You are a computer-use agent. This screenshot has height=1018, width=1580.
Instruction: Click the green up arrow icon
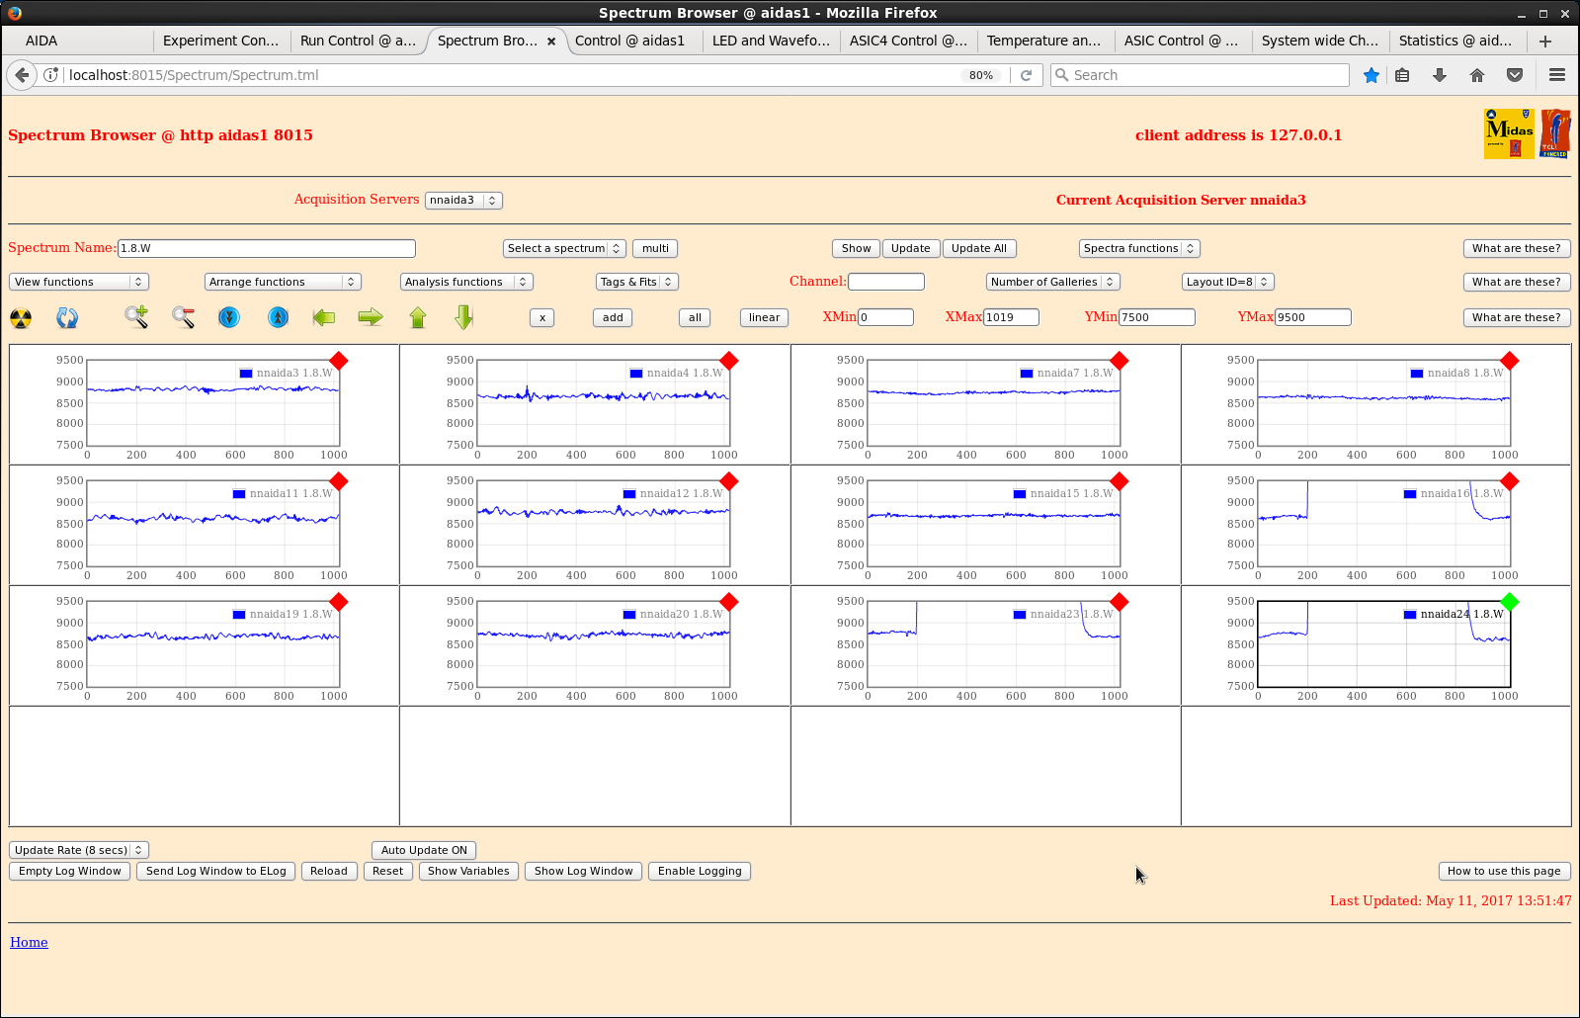[x=418, y=317]
